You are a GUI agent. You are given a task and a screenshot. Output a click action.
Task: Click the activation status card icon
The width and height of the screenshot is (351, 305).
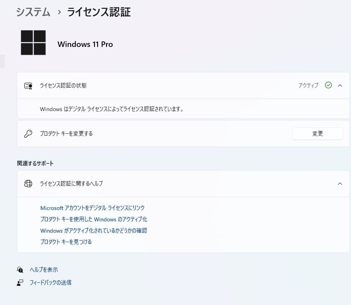point(27,86)
